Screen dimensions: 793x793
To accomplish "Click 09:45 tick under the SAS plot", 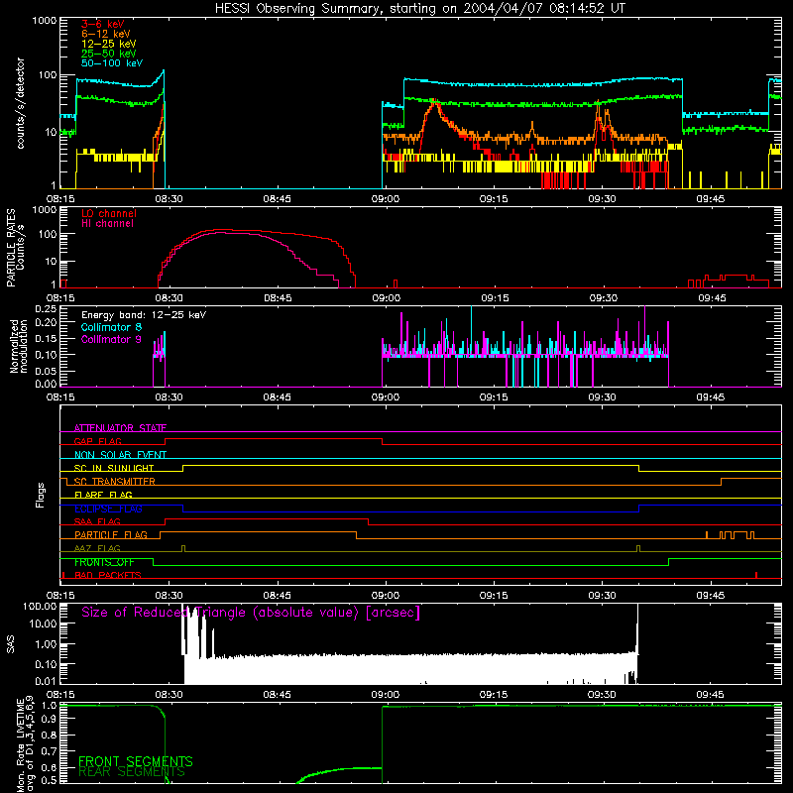I will tap(710, 695).
